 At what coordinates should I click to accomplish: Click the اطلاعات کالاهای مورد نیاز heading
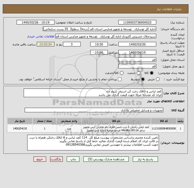[166, 101]
